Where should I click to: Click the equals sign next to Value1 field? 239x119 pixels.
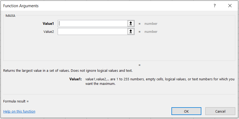pyautogui.click(x=139, y=23)
